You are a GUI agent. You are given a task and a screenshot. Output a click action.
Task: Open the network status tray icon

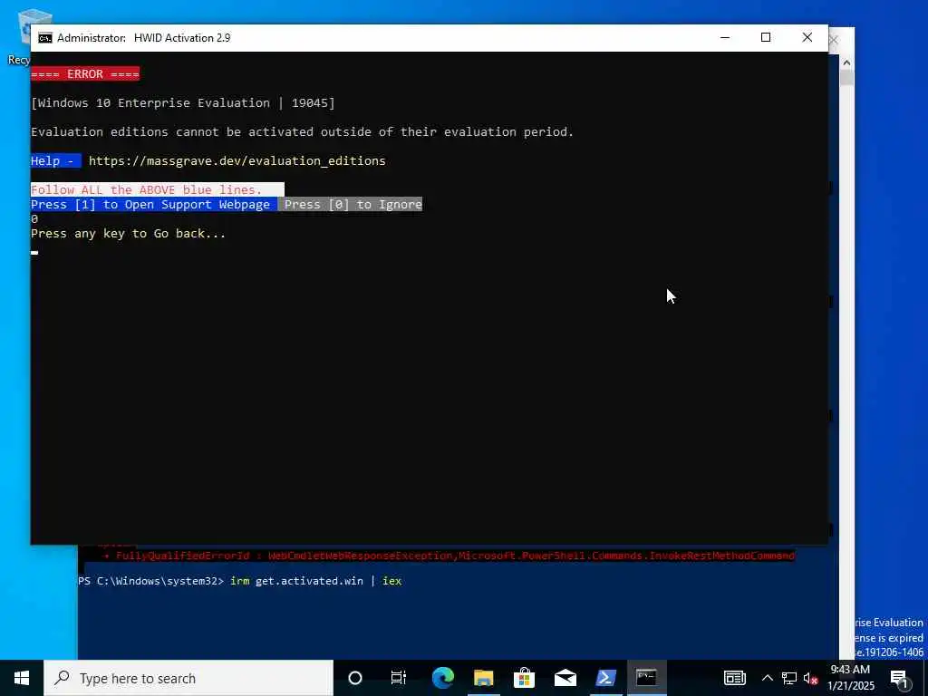click(789, 678)
